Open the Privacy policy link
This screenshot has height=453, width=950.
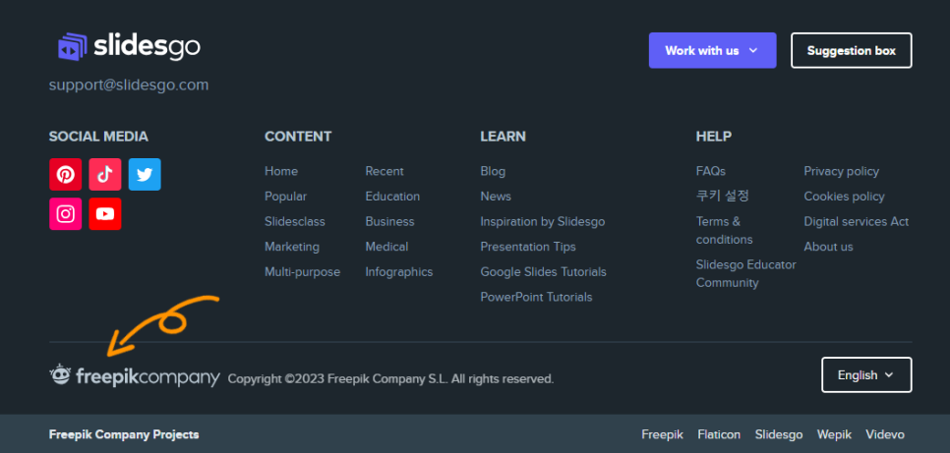click(x=842, y=171)
